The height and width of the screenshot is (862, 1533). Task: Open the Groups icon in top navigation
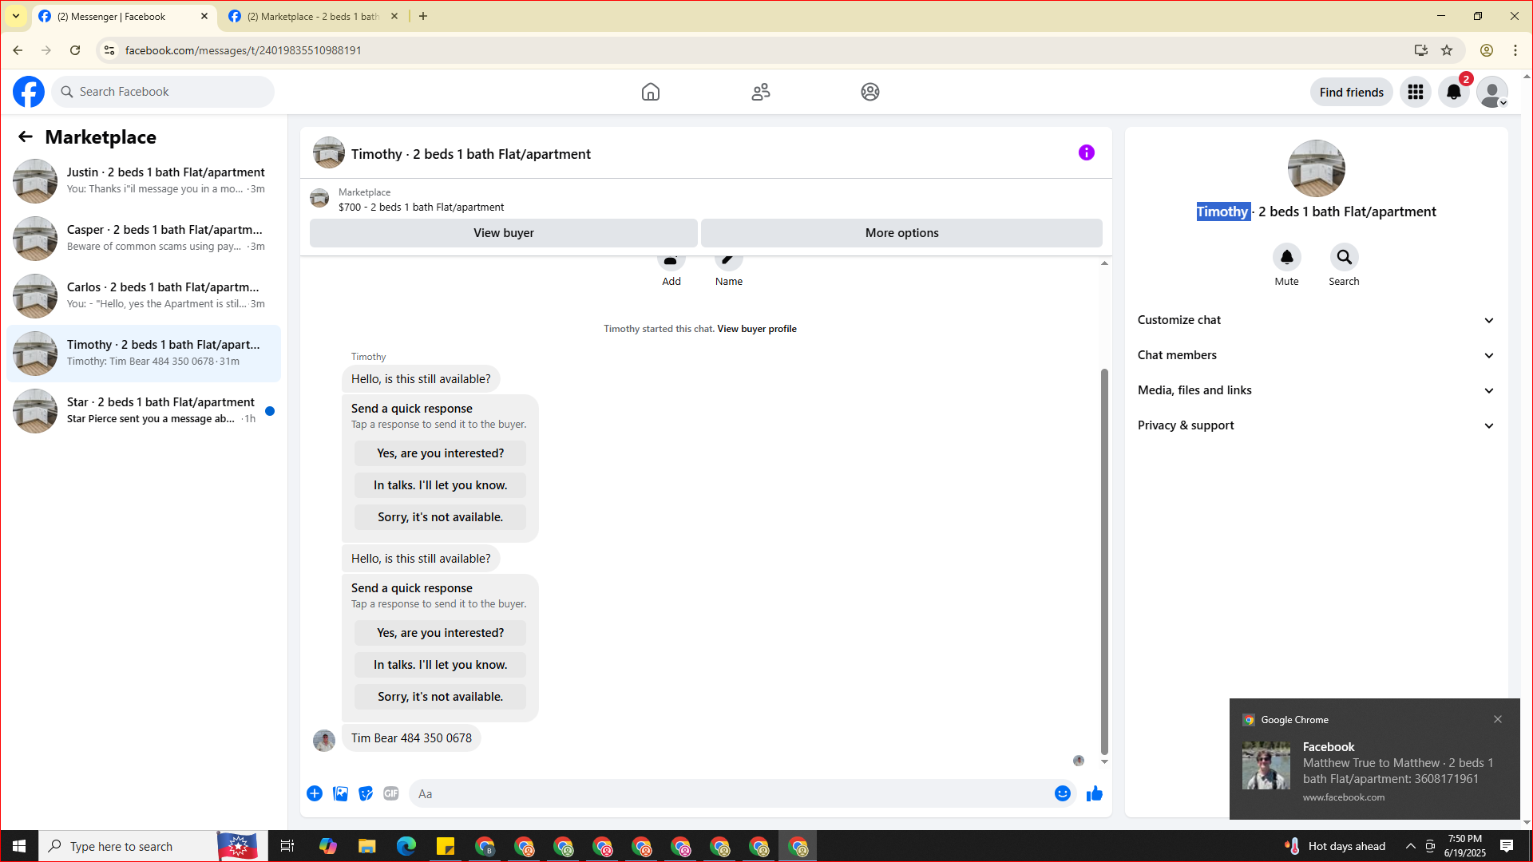[870, 92]
